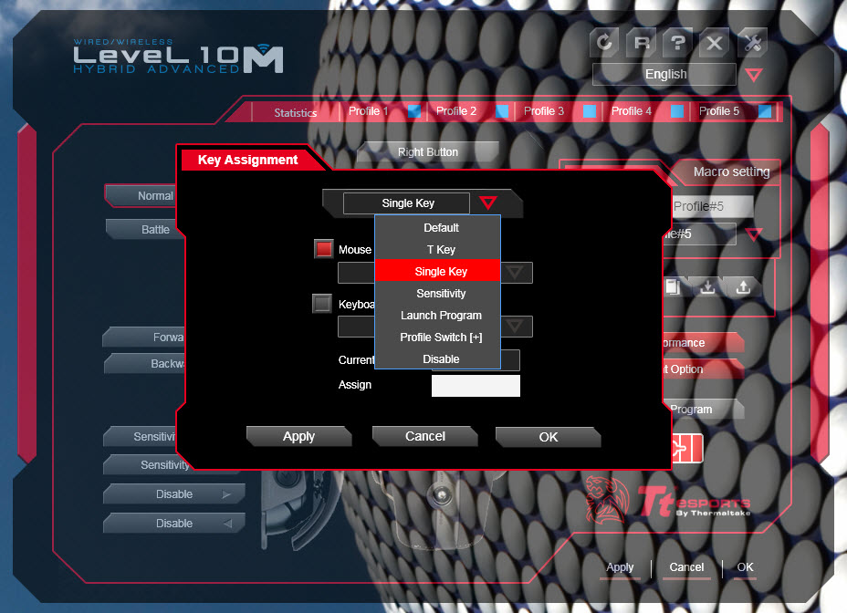Click Apply at the bottom of the main window
The width and height of the screenshot is (847, 613).
point(620,567)
